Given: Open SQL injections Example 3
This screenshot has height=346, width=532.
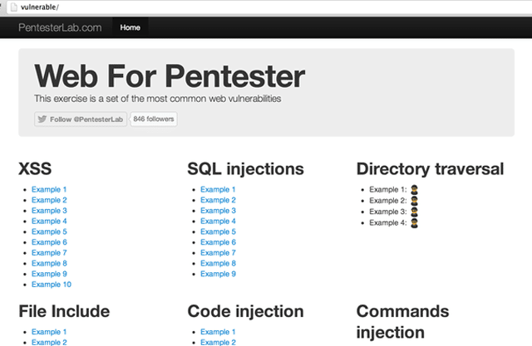Looking at the screenshot, I should [218, 211].
